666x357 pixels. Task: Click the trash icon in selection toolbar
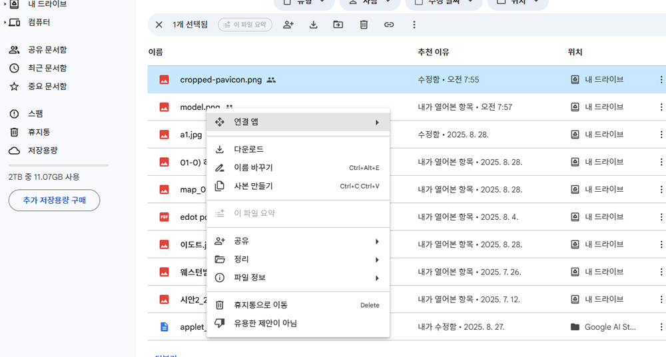click(x=364, y=25)
